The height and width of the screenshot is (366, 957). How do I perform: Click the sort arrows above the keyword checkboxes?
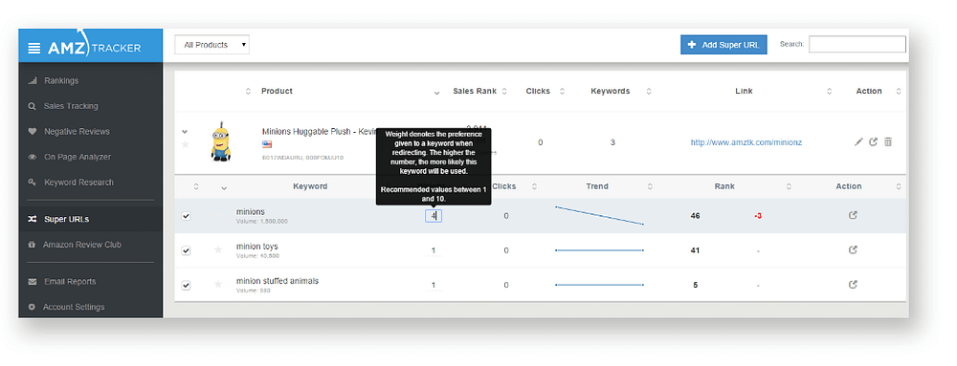pos(196,187)
